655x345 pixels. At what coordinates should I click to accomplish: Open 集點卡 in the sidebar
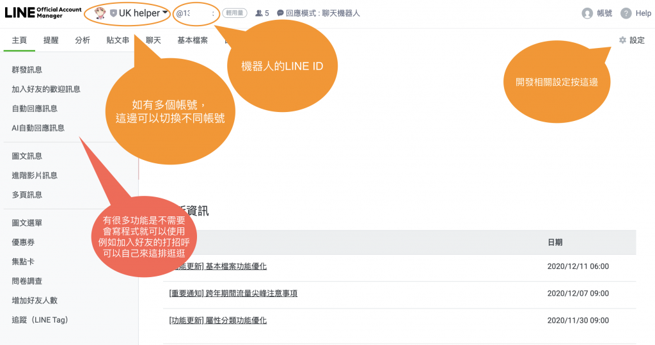point(23,261)
